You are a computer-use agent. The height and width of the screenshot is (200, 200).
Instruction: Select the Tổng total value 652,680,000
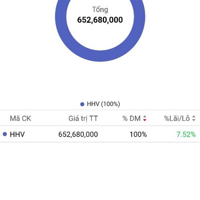[x=100, y=20]
